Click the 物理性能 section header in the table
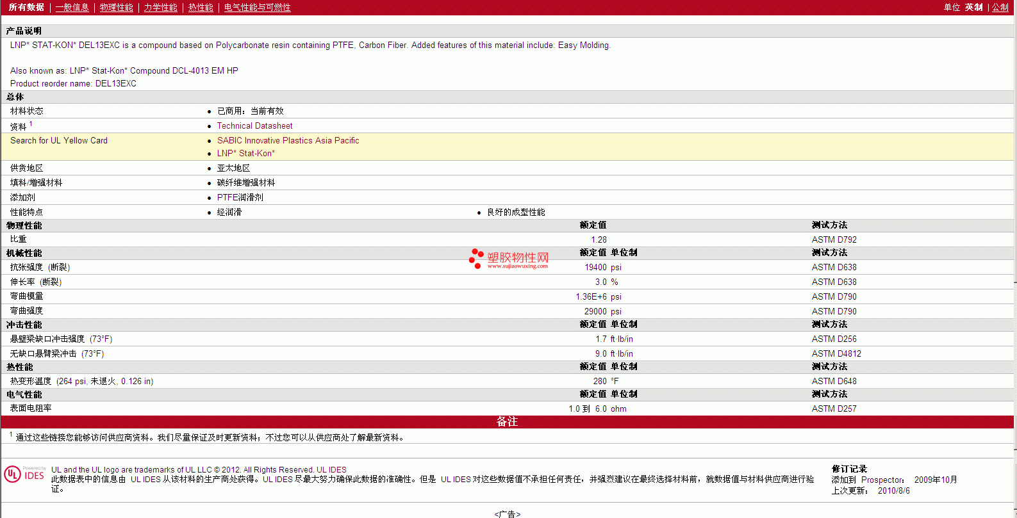 [x=24, y=226]
